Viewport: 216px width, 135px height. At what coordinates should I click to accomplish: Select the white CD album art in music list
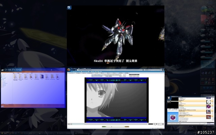coord(209,102)
